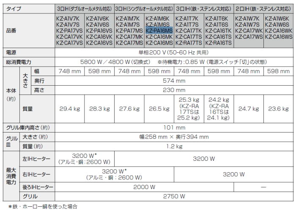Select the 2000 W rear heater value

(144, 187)
